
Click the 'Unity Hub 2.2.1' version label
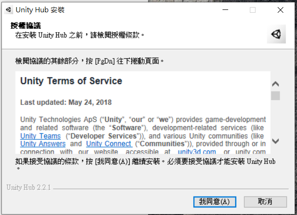click(x=29, y=188)
